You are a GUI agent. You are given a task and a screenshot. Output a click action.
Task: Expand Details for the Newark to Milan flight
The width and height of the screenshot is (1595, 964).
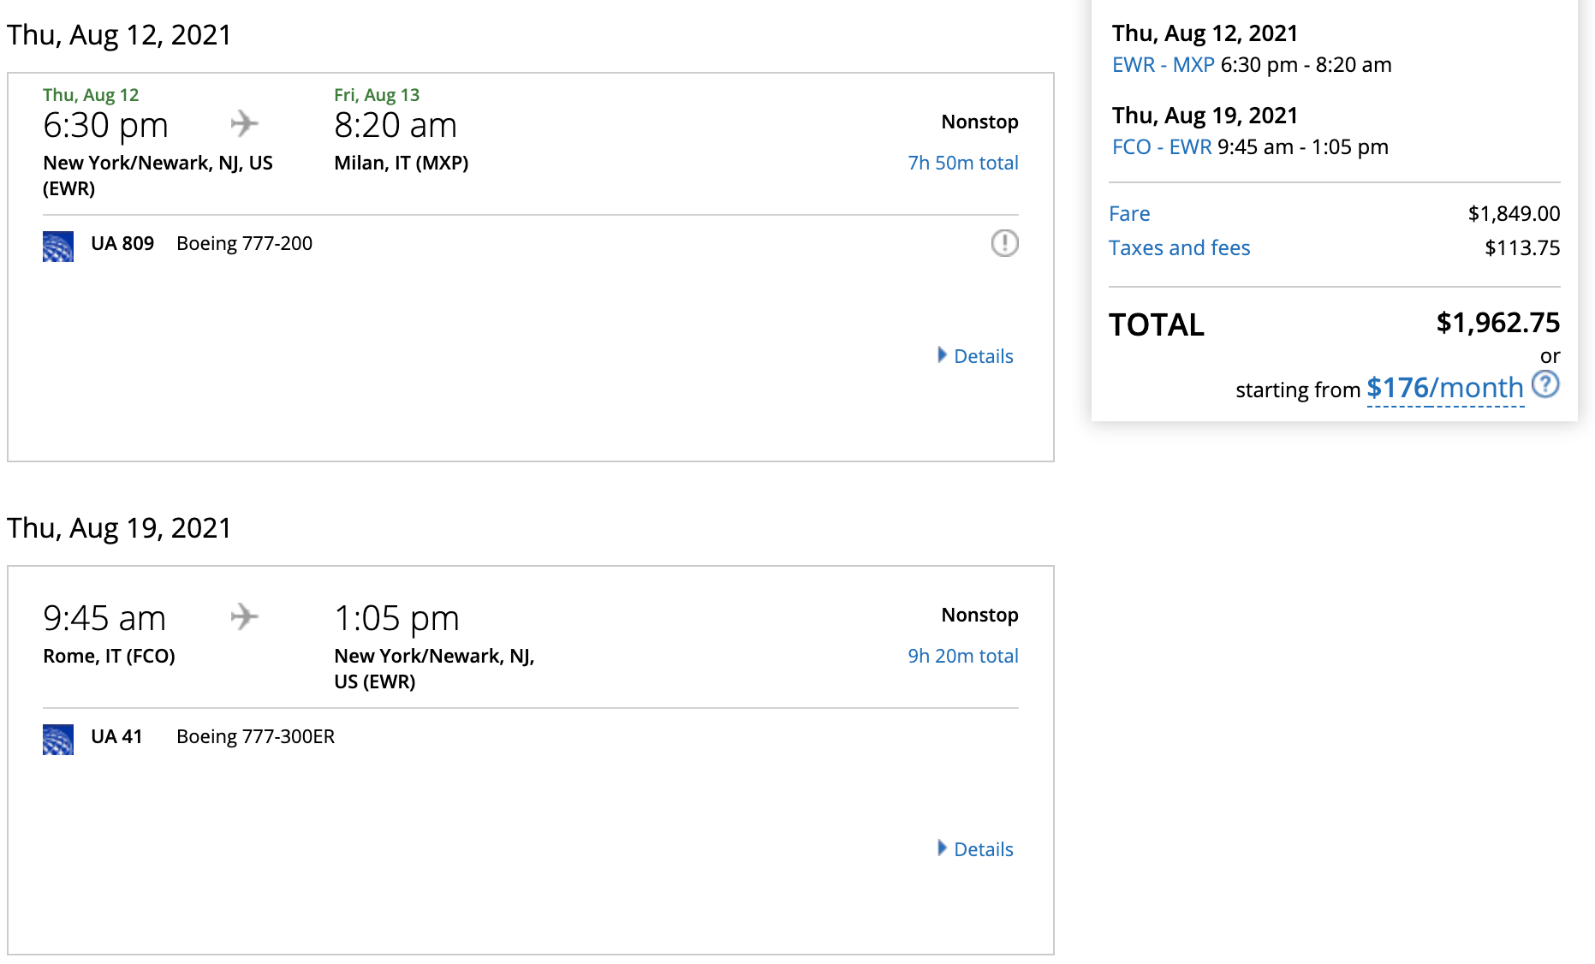975,356
